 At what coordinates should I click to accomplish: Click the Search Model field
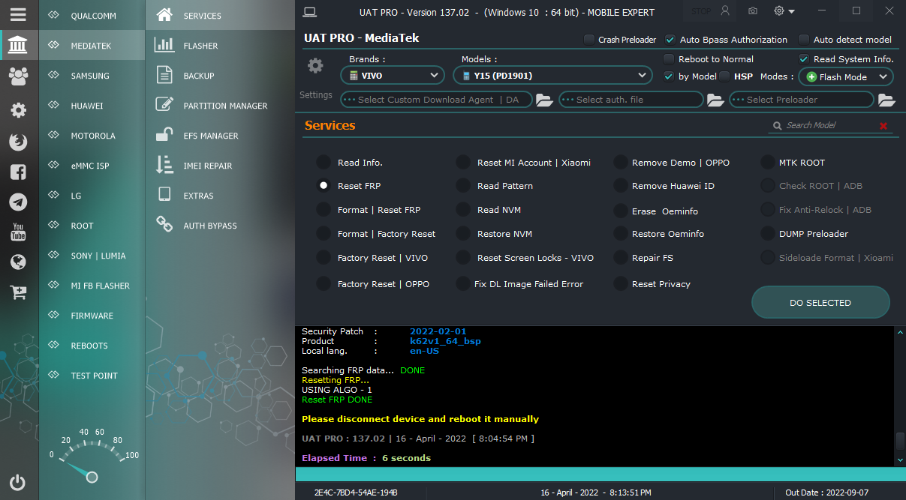(x=823, y=126)
